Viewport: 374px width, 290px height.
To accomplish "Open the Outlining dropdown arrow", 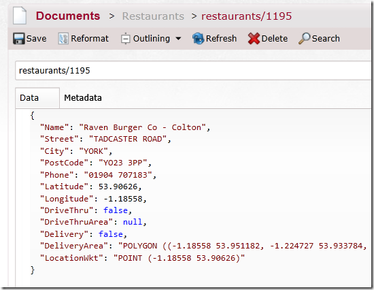I will click(178, 38).
